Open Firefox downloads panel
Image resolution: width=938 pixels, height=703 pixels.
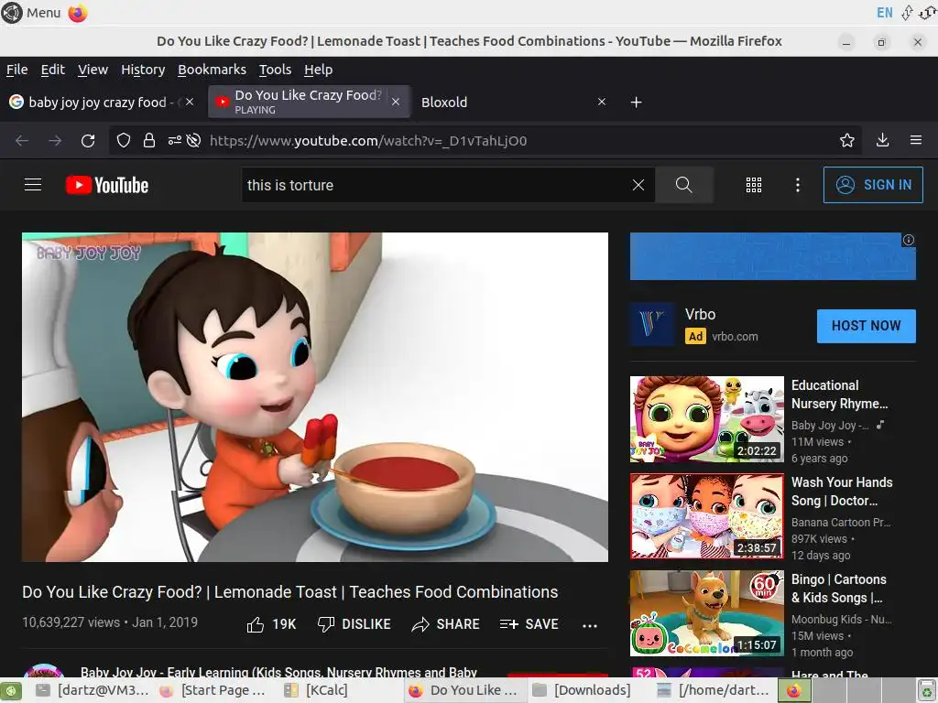[x=882, y=140]
